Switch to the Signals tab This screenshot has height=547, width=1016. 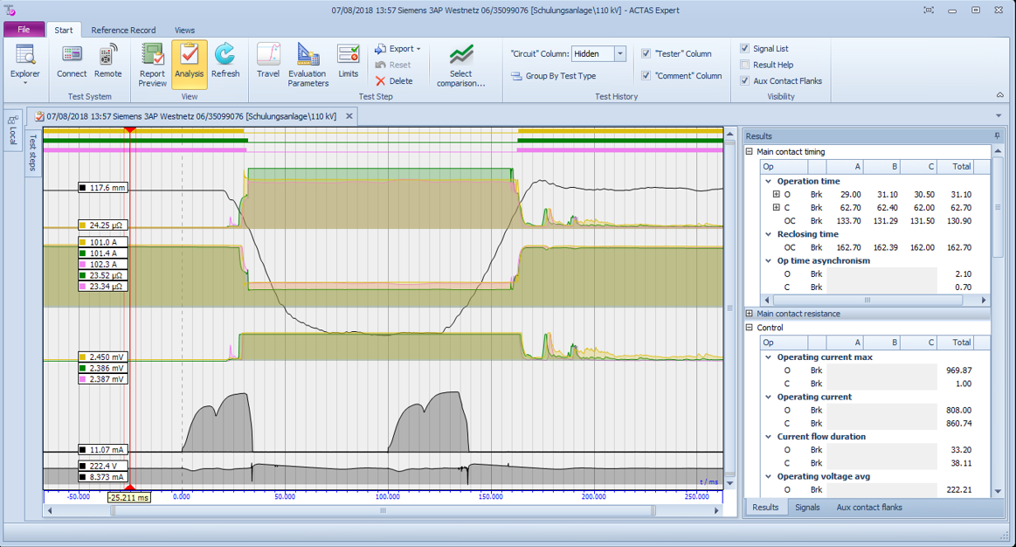tap(807, 508)
